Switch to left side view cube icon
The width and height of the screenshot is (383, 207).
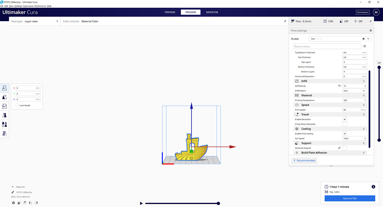[31, 203]
